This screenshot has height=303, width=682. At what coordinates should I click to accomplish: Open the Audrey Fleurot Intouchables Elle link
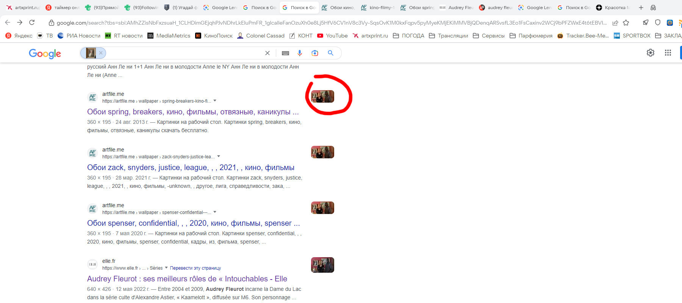click(187, 279)
